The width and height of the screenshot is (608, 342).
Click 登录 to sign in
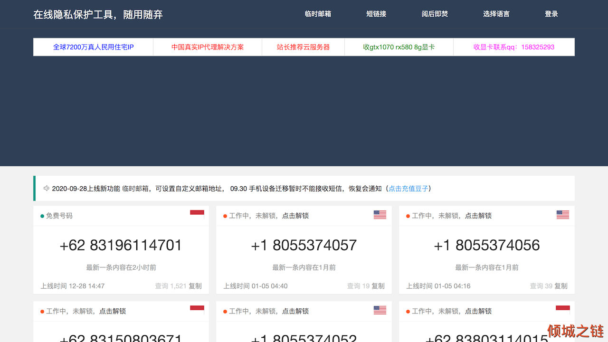point(551,14)
